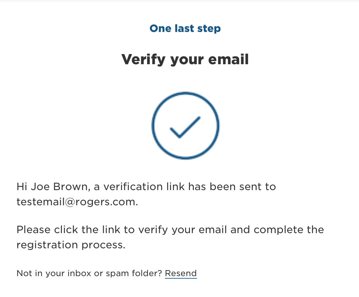
Task: Click the "registration process." text
Action: 71,245
